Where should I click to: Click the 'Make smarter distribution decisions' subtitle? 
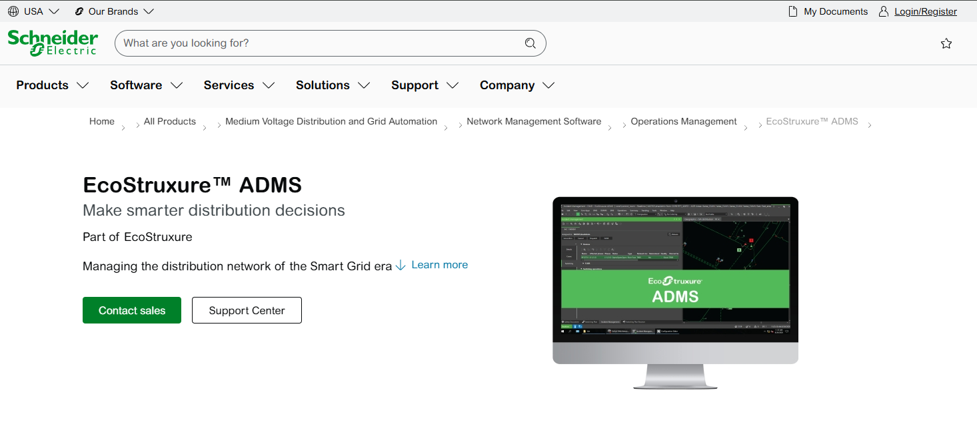coord(214,210)
